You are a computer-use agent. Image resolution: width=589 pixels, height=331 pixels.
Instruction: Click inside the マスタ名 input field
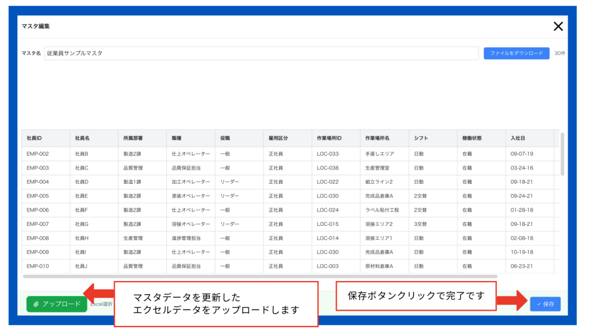tap(230, 53)
